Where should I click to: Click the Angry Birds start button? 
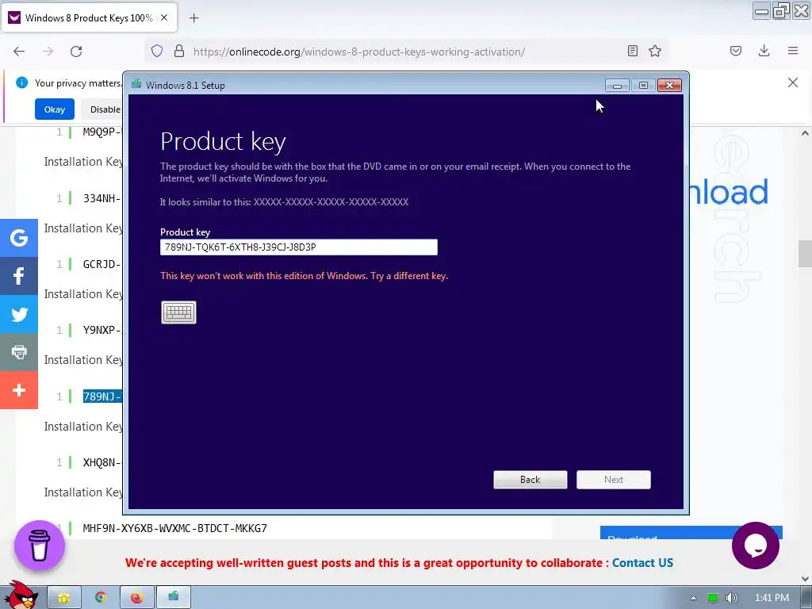(21, 595)
